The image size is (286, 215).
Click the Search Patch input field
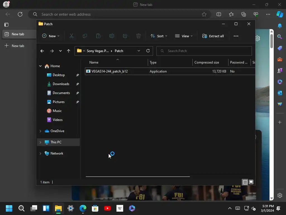pyautogui.click(x=204, y=51)
